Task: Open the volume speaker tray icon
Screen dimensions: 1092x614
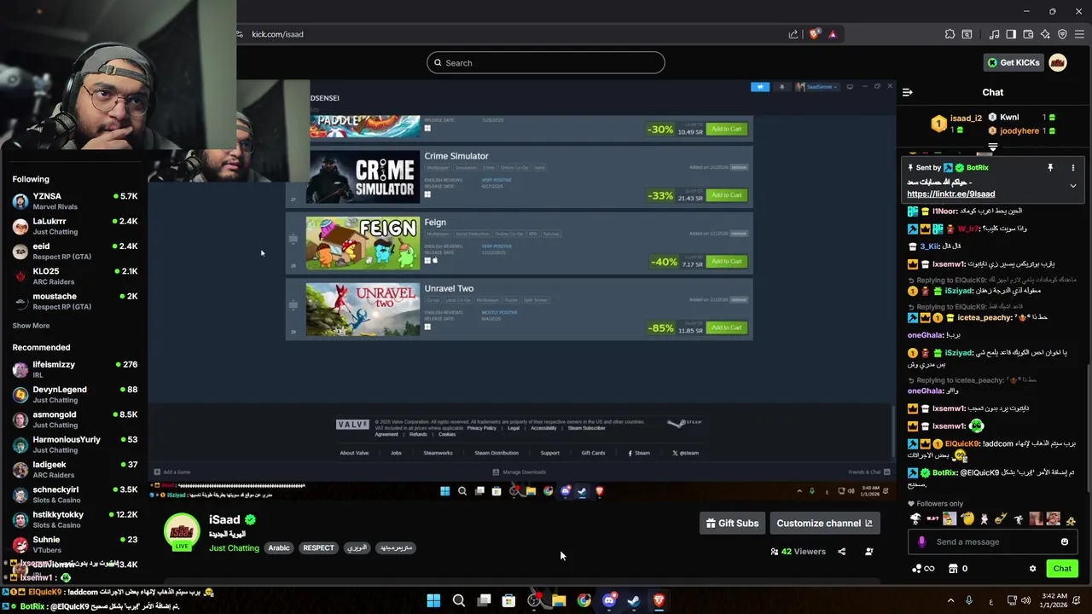Action: coord(1025,600)
